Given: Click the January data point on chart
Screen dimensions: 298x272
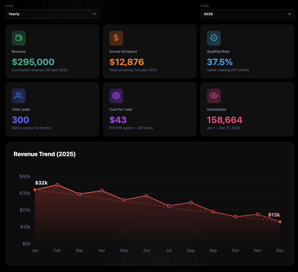Looking at the screenshot, I should (35, 190).
